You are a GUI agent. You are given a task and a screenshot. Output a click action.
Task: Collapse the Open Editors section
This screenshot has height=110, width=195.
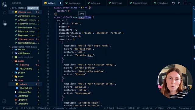(10, 8)
